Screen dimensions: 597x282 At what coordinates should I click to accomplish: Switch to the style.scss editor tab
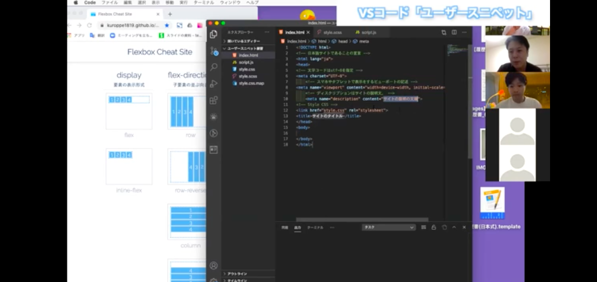332,32
